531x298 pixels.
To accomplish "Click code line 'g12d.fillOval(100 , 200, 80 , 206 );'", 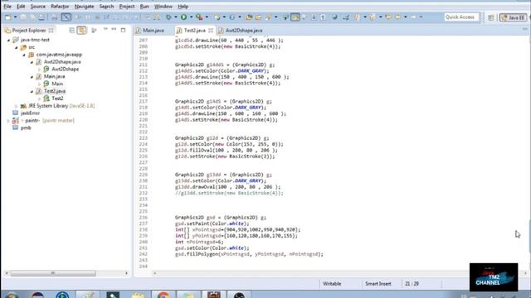I will 226,151.
